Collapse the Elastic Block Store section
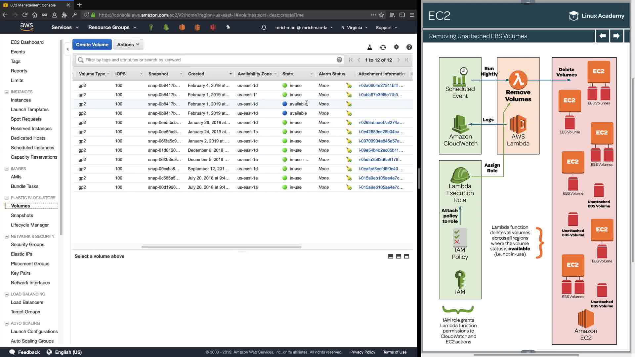 [6, 198]
